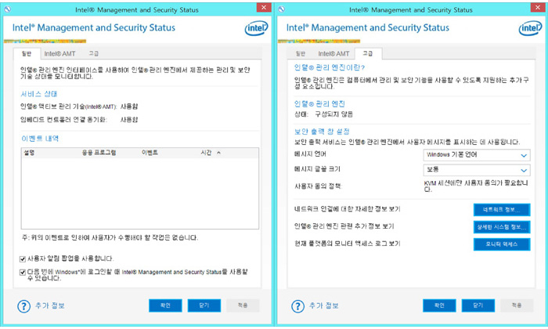Click the 보안 출력 창 설정 heading

(322, 132)
